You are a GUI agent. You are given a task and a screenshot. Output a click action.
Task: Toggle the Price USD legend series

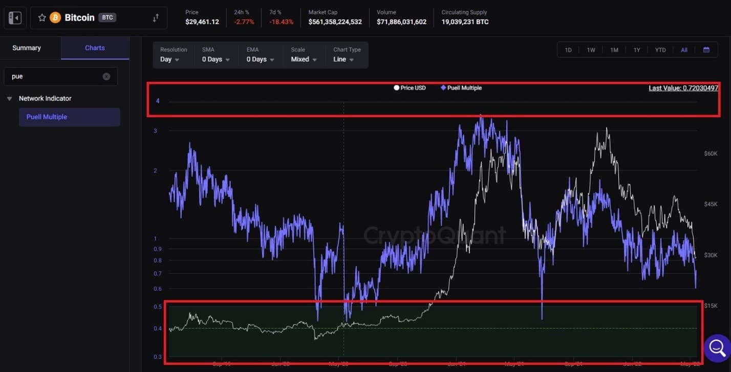pos(410,88)
